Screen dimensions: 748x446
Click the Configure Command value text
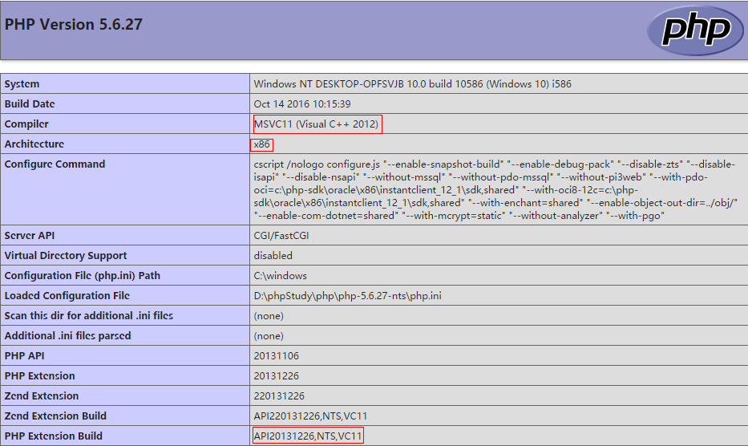(x=495, y=189)
